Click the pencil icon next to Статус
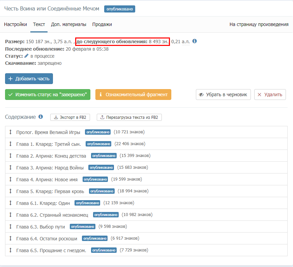This screenshot has width=293, height=267. pos(26,56)
